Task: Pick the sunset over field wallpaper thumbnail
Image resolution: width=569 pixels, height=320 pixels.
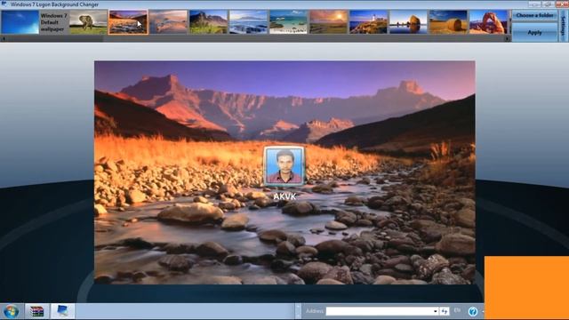Action: [x=328, y=22]
